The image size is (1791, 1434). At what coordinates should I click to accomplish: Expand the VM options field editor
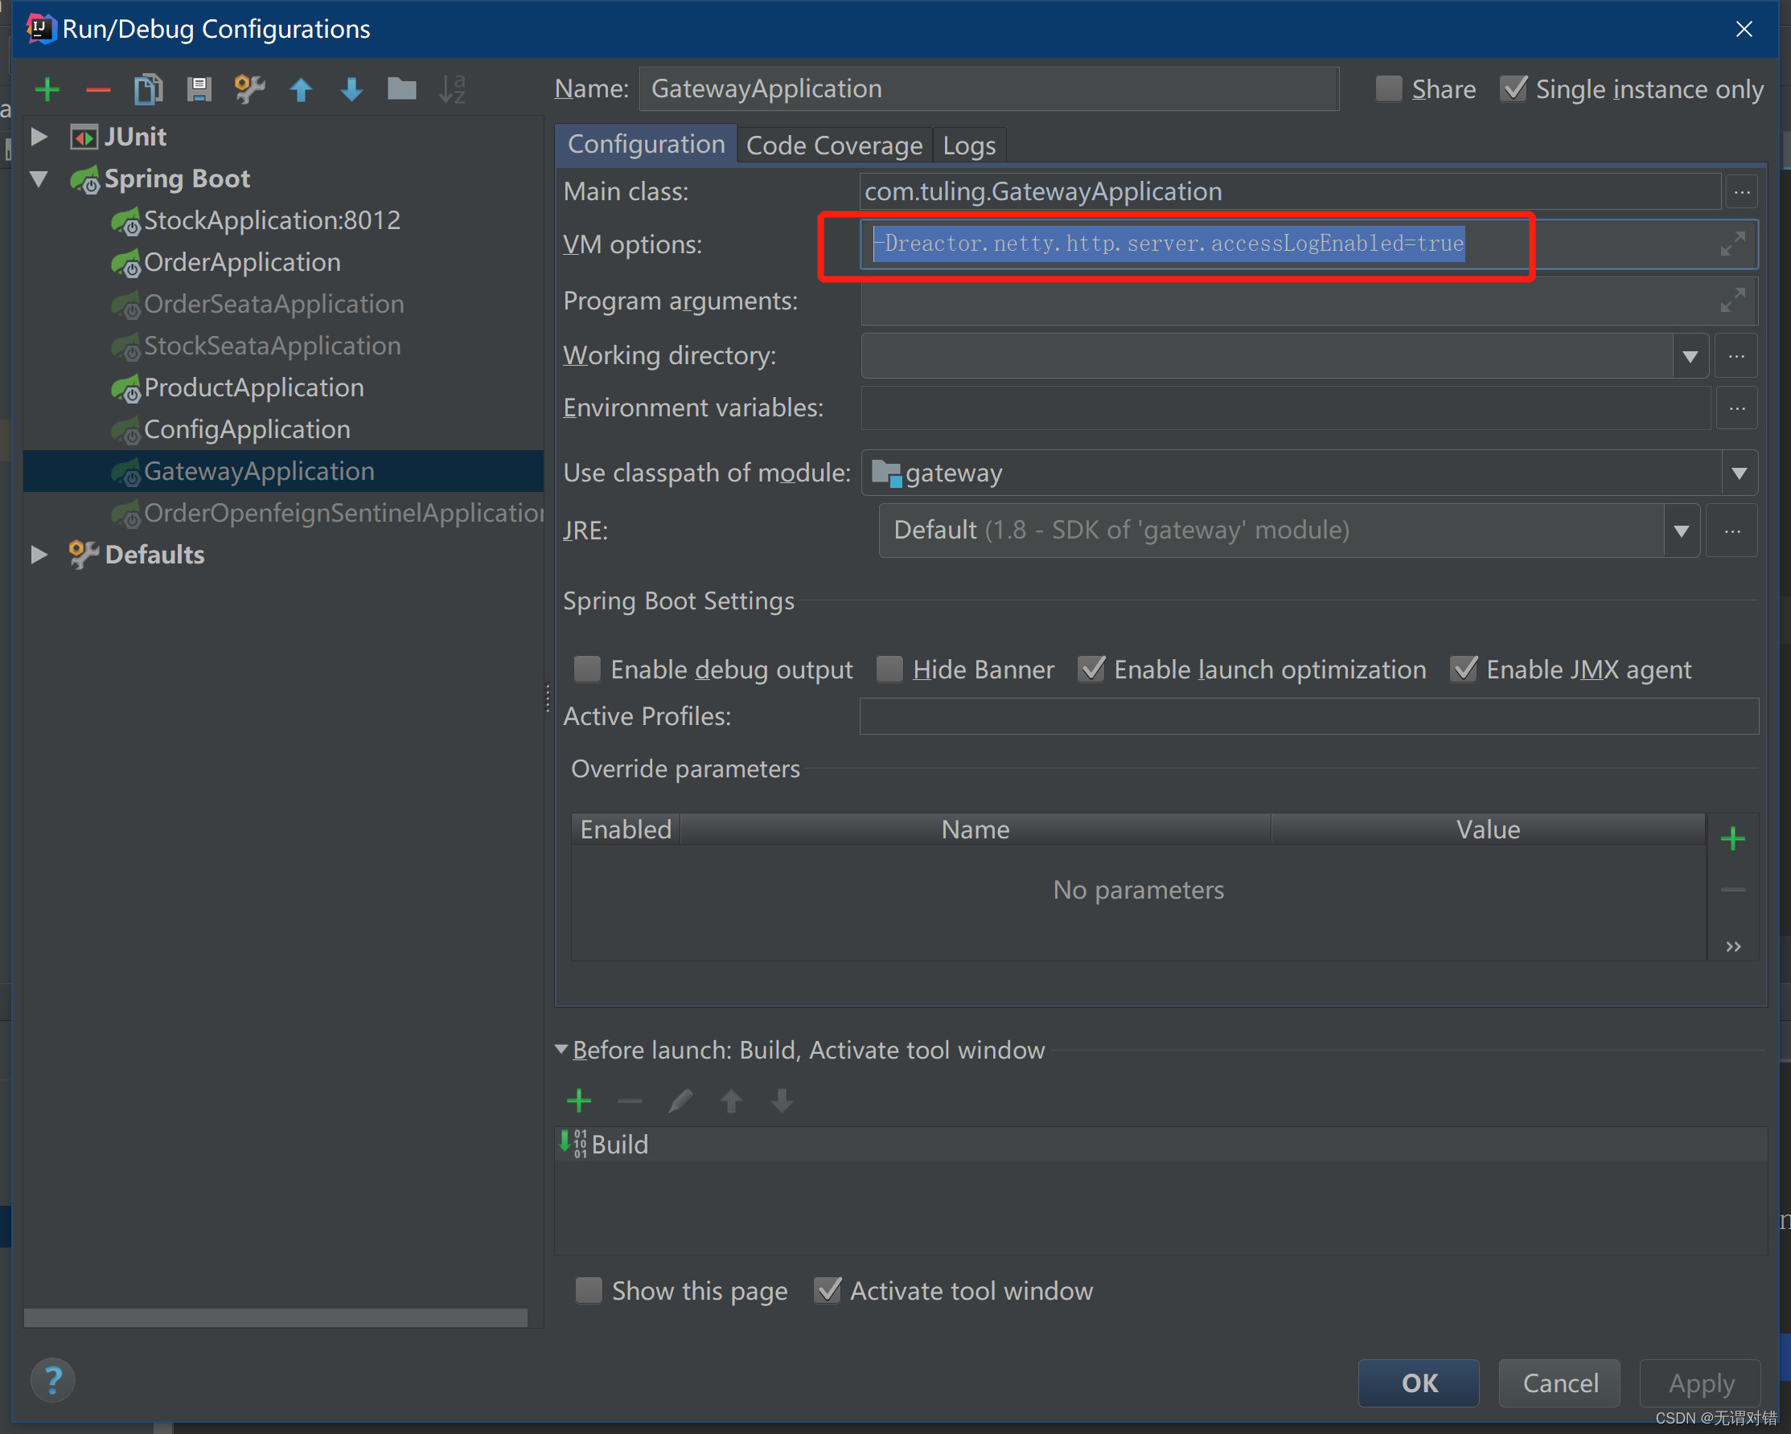(x=1732, y=244)
